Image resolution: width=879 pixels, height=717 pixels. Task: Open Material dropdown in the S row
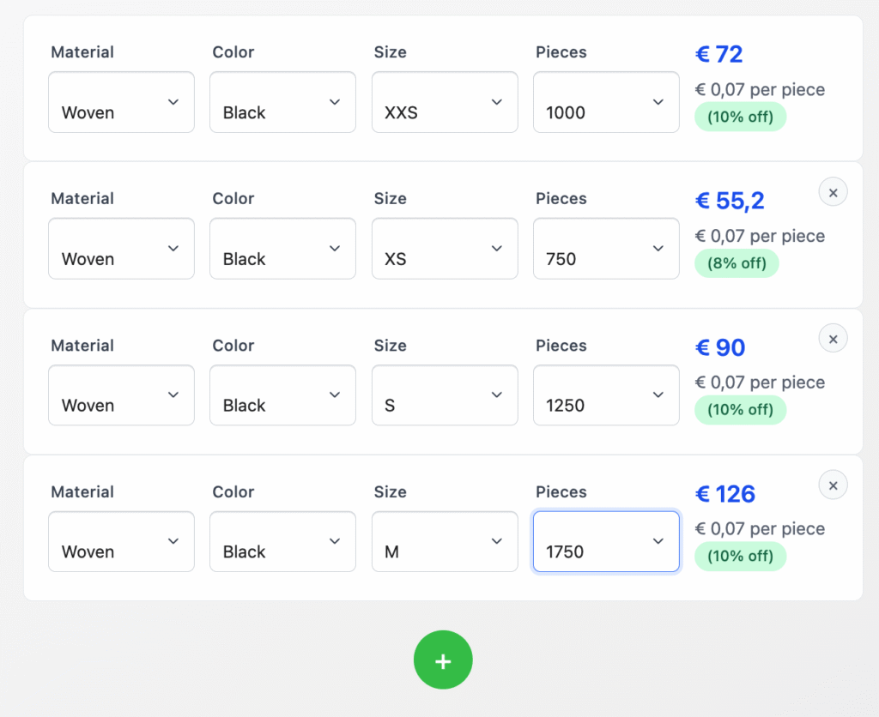point(121,395)
